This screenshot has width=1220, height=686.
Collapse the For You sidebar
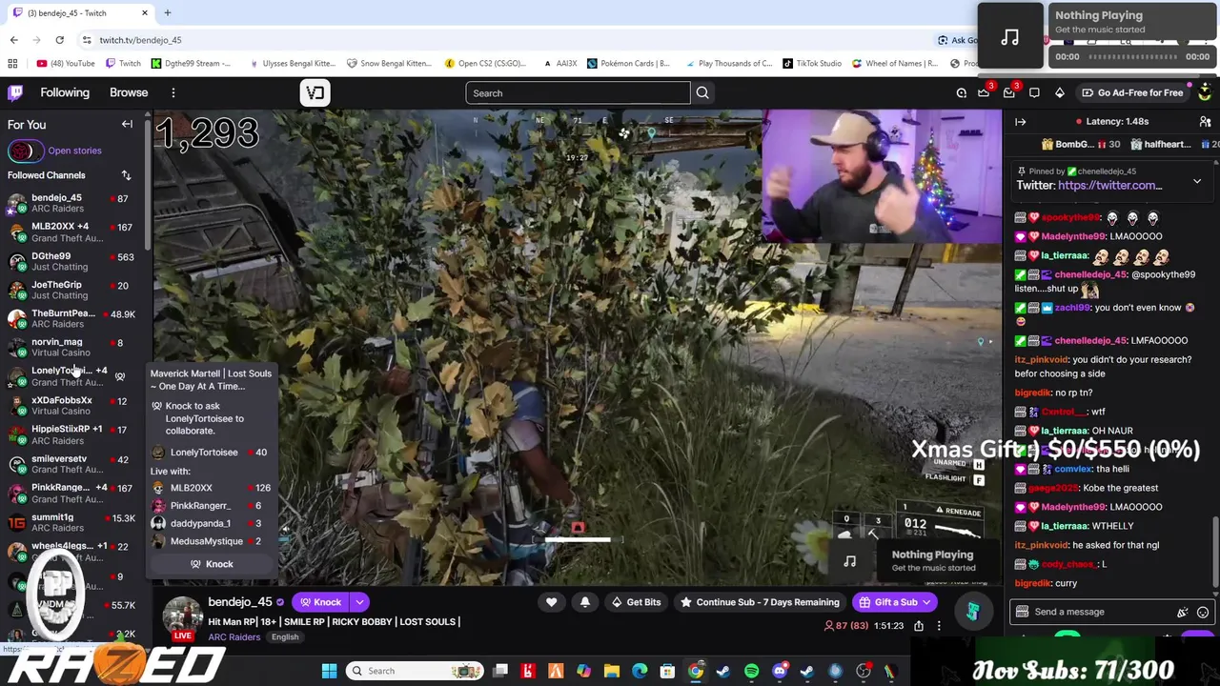pos(127,124)
